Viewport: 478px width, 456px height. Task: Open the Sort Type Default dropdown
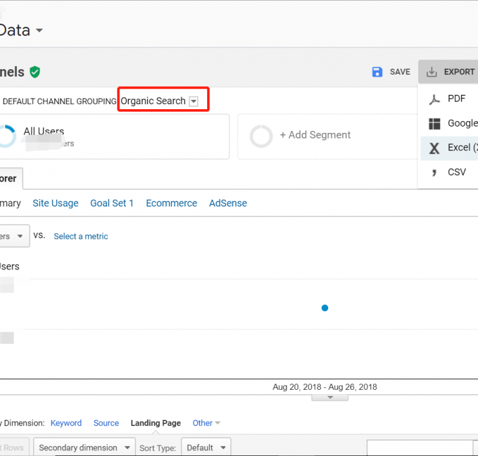pos(206,447)
